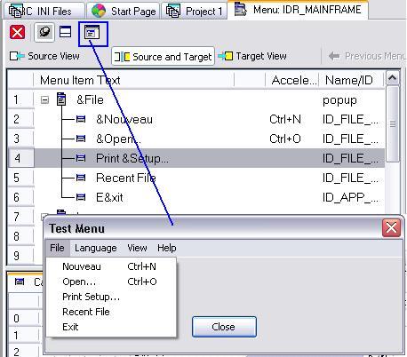Screen dimensions: 407x357
Task: Click the split window layout icon
Action: click(x=65, y=32)
